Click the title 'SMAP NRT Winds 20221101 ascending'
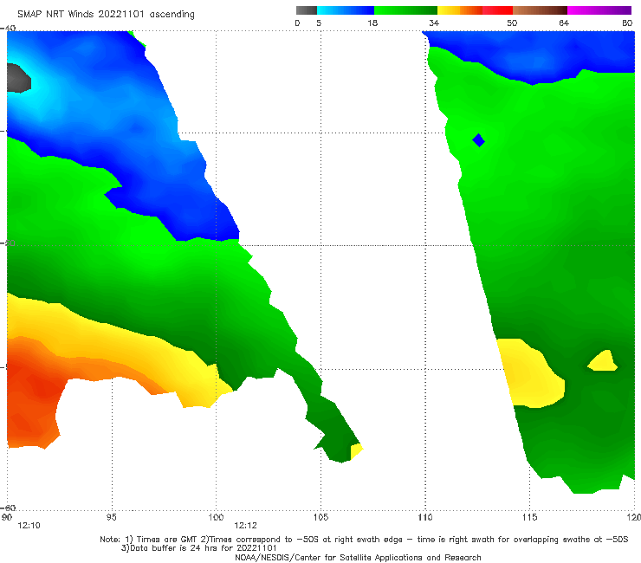Image resolution: width=641 pixels, height=563 pixels. pyautogui.click(x=106, y=15)
